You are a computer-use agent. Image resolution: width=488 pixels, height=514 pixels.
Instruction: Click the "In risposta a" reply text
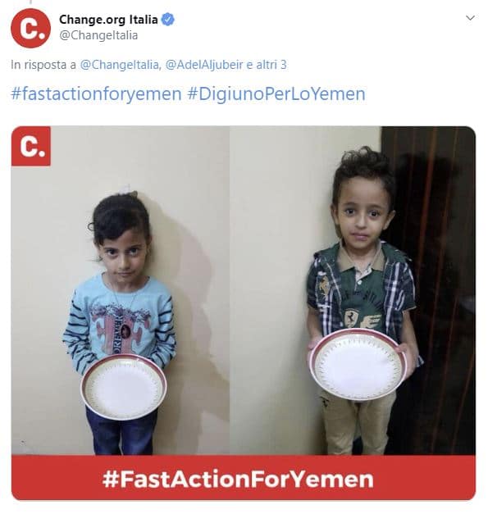(43, 65)
